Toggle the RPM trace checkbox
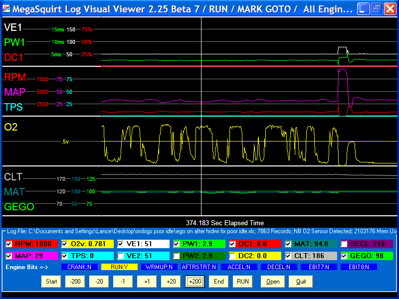 pos(9,244)
